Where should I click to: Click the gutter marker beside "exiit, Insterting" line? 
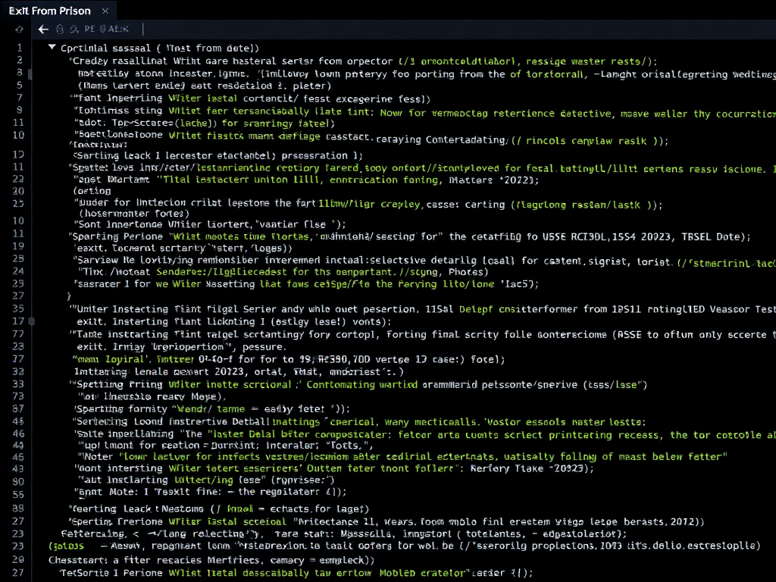click(30, 321)
